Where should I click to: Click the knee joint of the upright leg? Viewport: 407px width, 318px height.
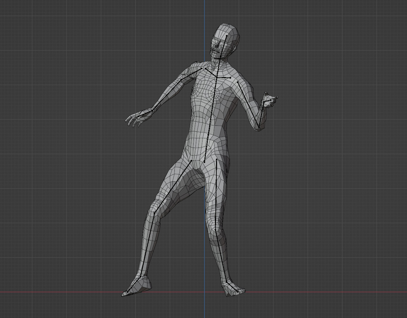(x=215, y=230)
